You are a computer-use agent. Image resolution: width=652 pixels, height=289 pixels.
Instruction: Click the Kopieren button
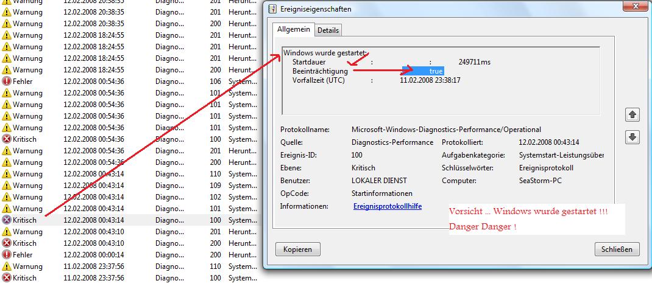(x=298, y=249)
